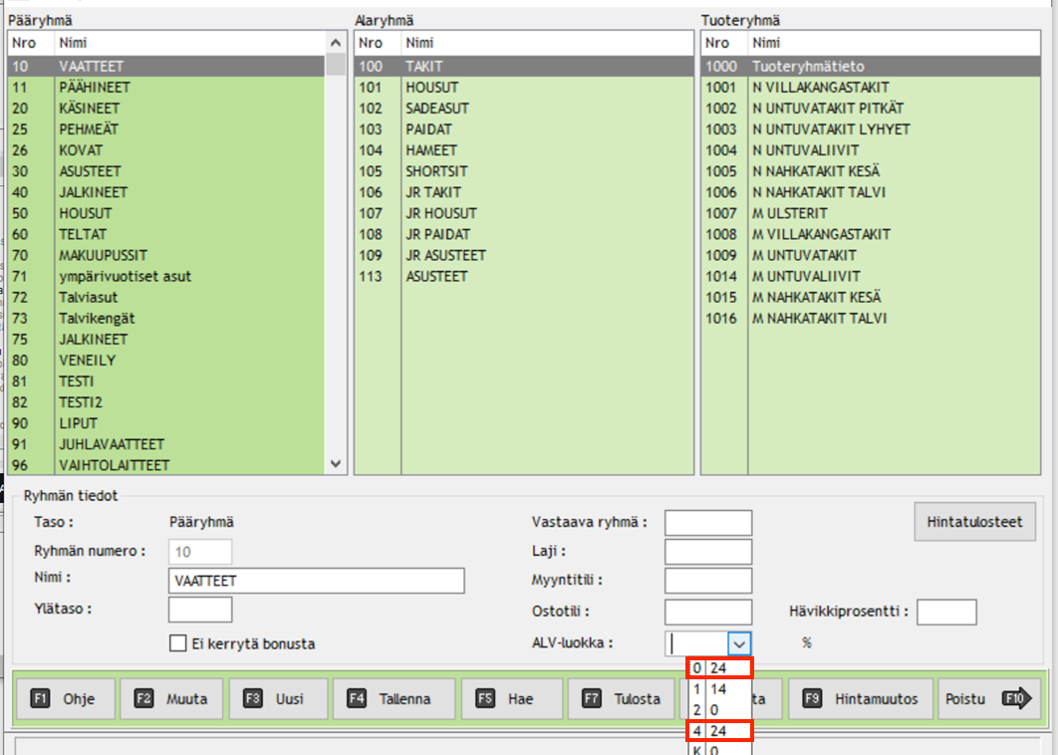
Task: Save changes with F4 Tallenna
Action: 394,699
